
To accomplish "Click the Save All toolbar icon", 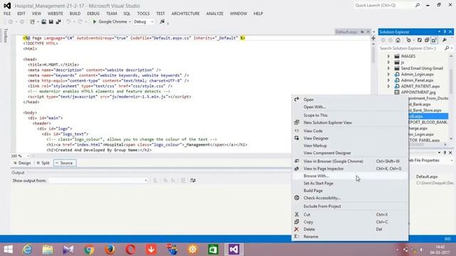I will 58,22.
